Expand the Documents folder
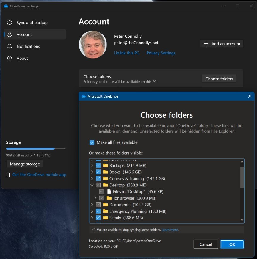 pos(92,205)
